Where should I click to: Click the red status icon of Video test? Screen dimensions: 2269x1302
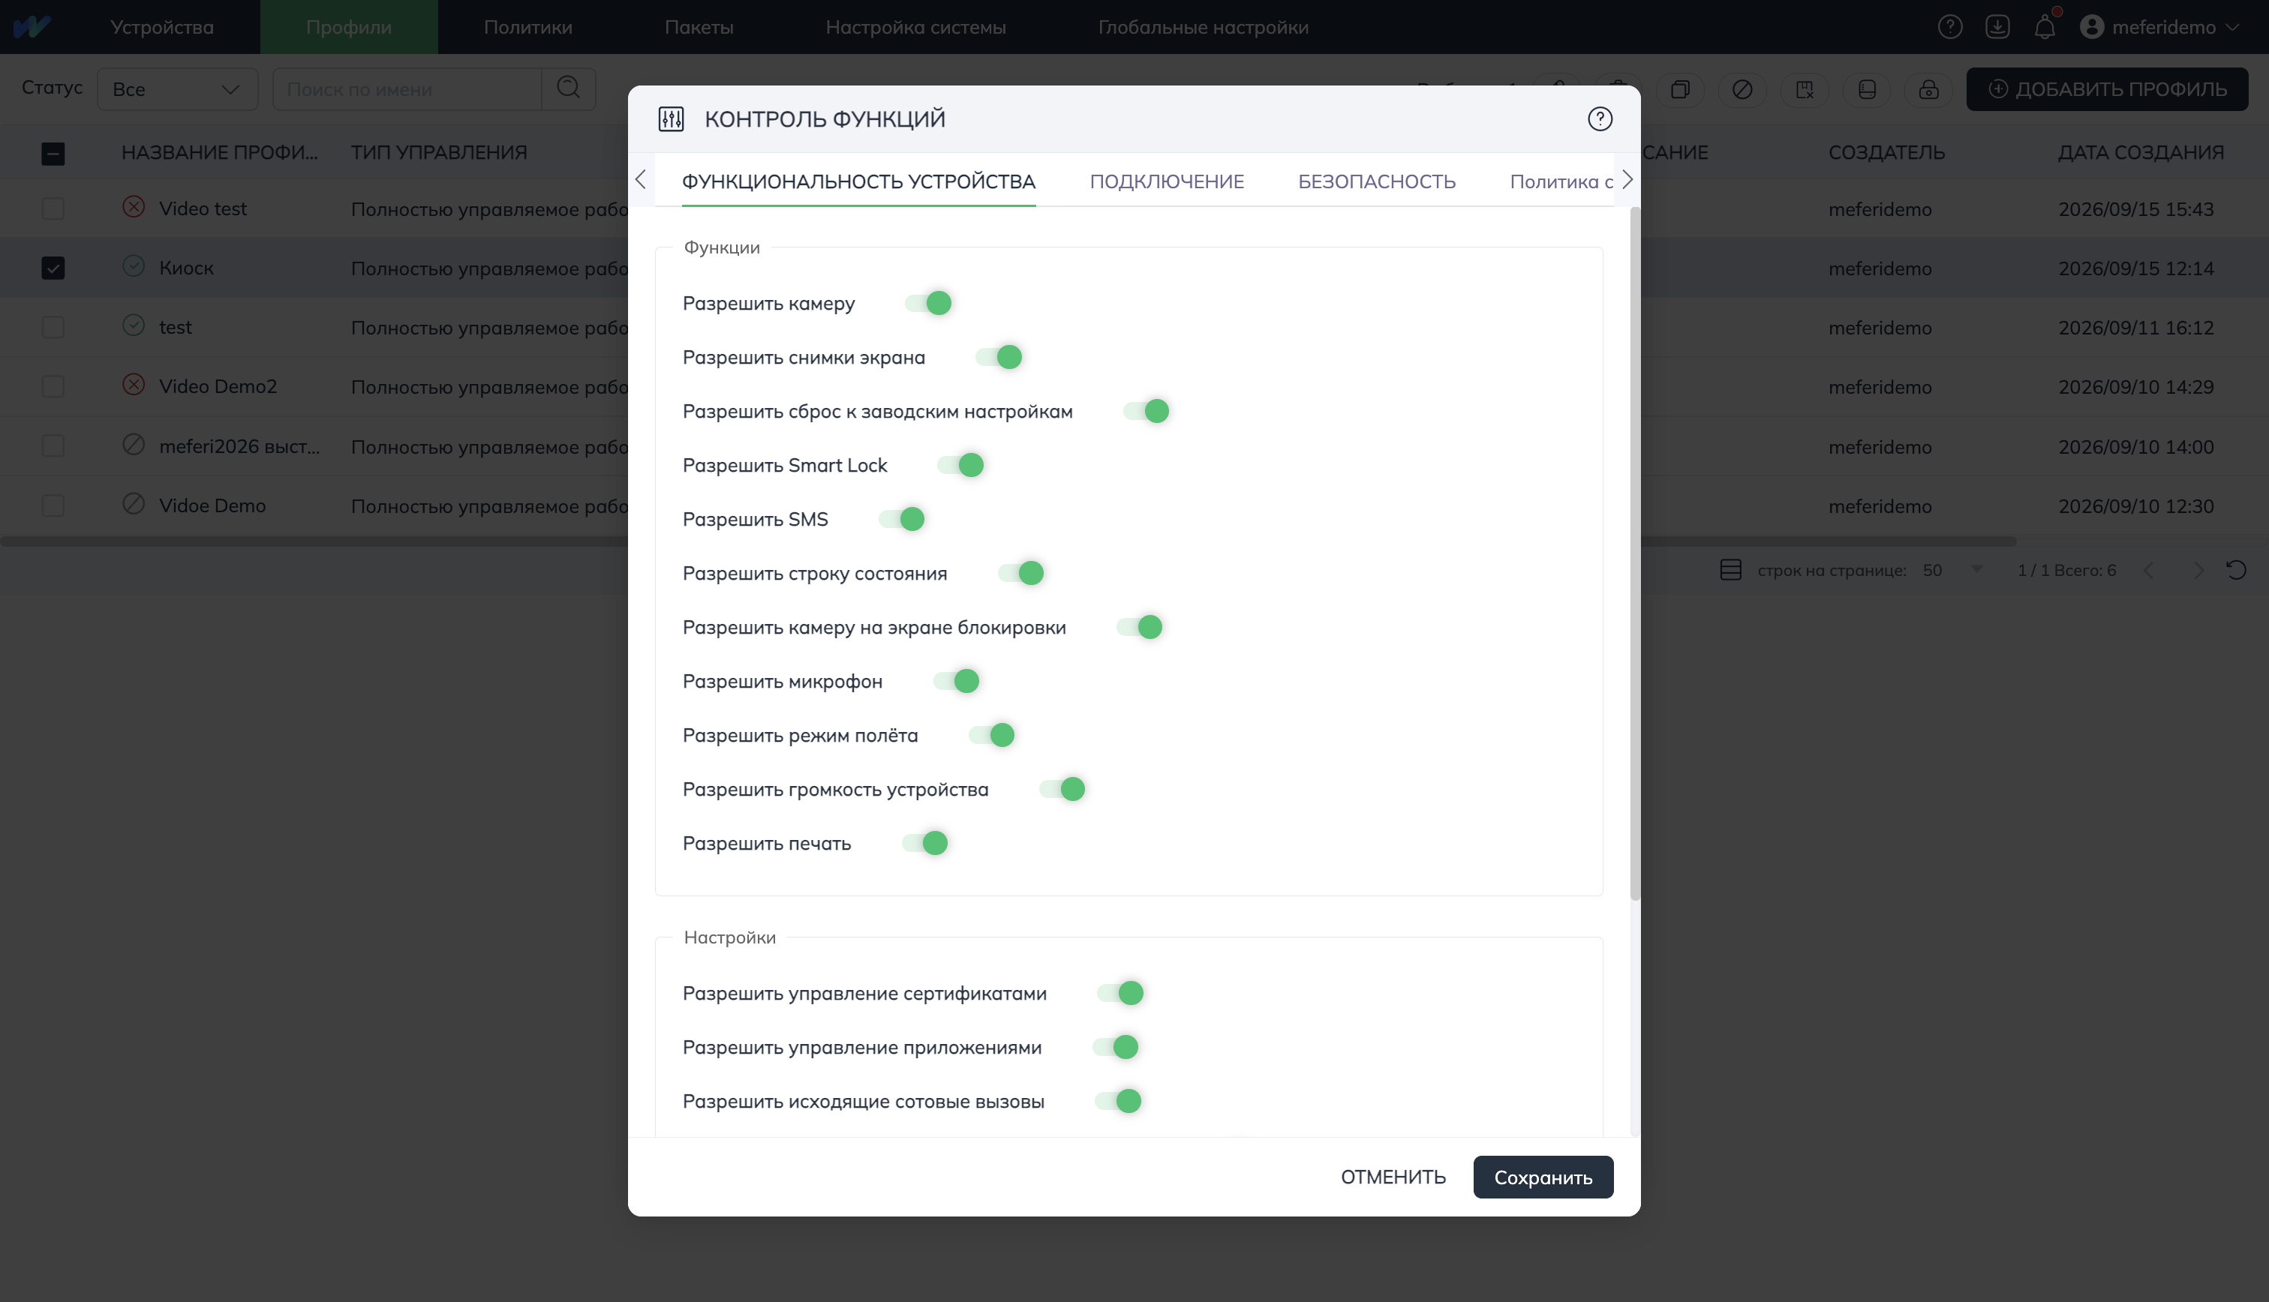(x=134, y=208)
